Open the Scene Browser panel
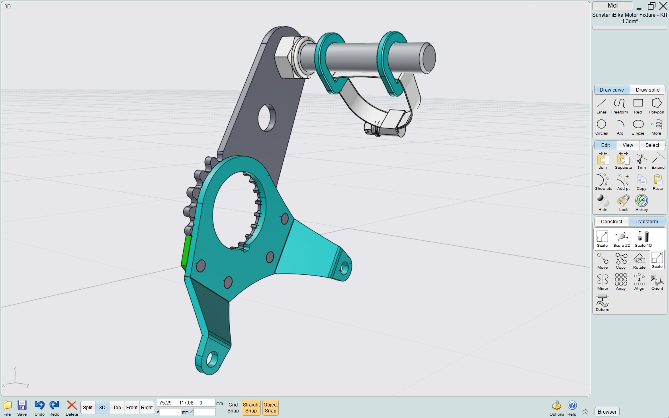669x418 pixels. tap(607, 412)
